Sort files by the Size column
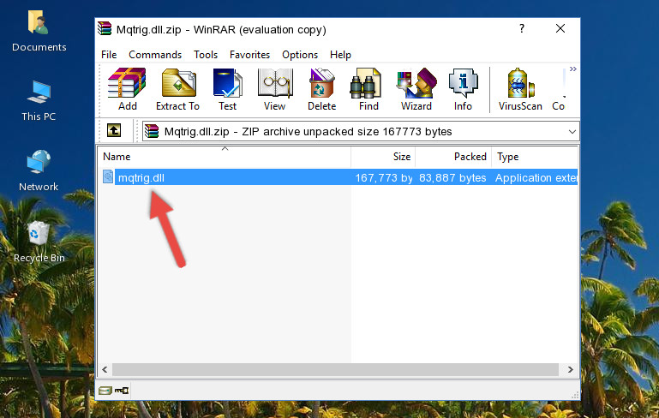The height and width of the screenshot is (418, 659). tap(383, 157)
